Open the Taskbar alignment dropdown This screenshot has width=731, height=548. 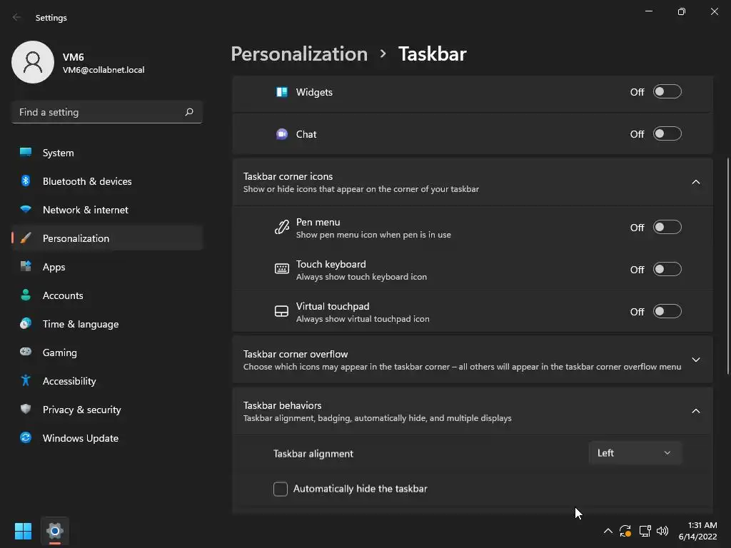tap(635, 453)
